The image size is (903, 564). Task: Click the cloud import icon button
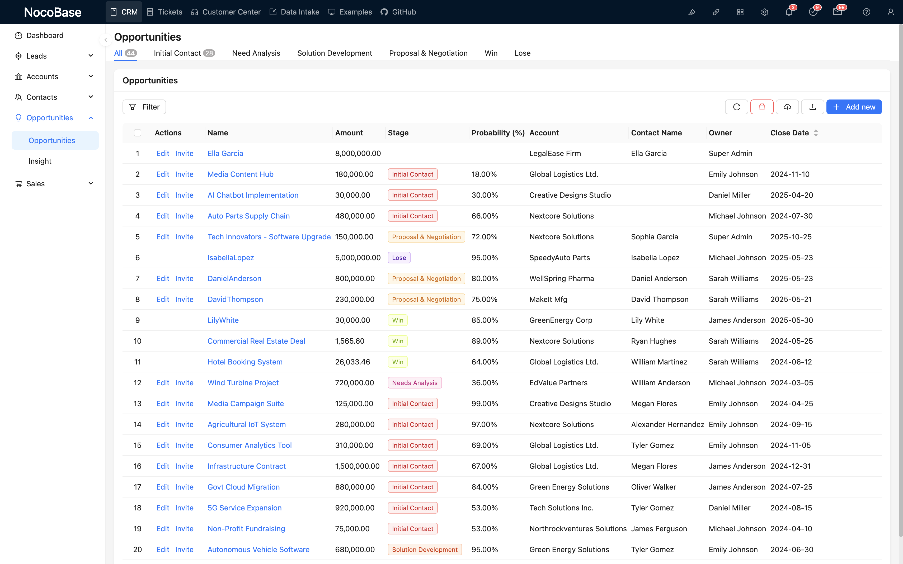click(787, 107)
